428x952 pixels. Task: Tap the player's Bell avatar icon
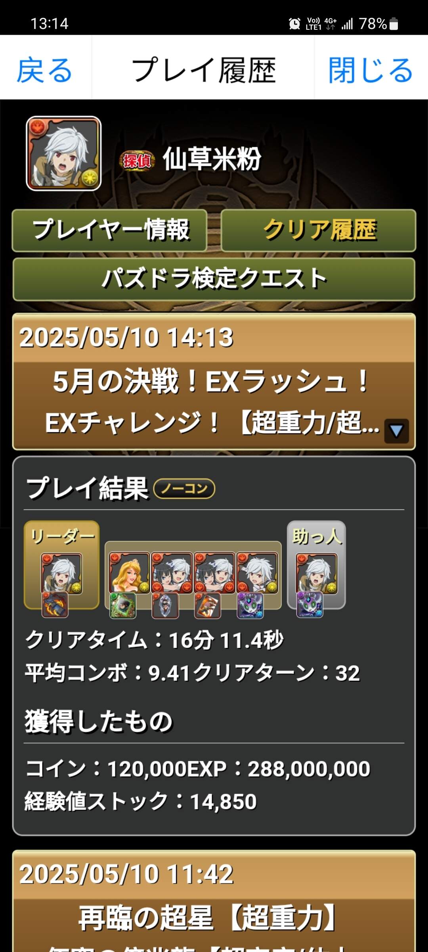click(63, 154)
